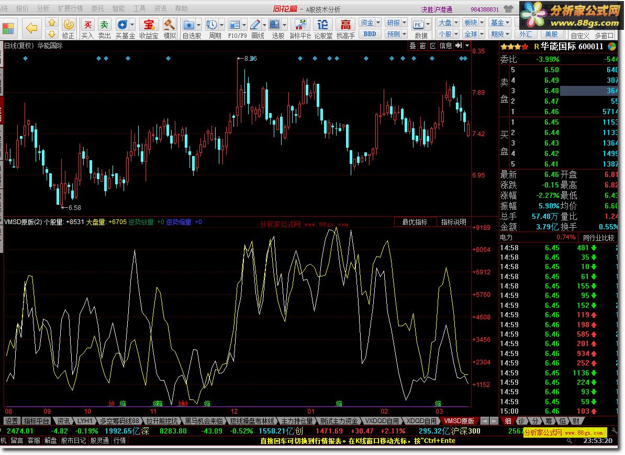625x455 pixels.
Task: Switch to the 主力持仓量 indicator tab
Action: click(297, 421)
